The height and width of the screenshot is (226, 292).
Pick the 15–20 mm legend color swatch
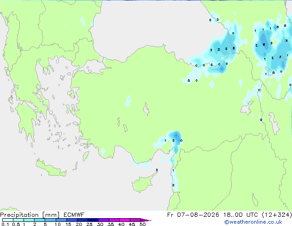pyautogui.click(x=71, y=220)
